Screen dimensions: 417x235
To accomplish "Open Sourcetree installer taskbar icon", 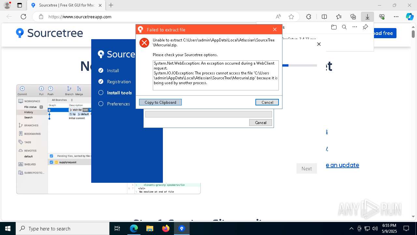I will [182, 228].
